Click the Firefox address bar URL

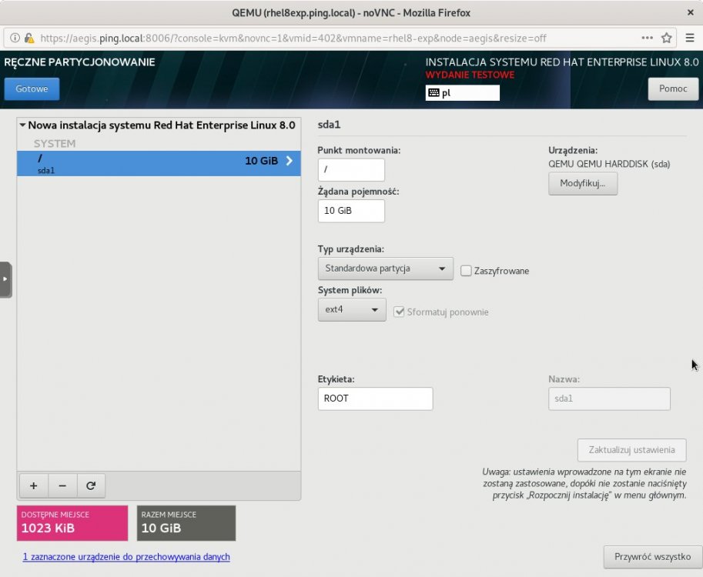point(293,38)
